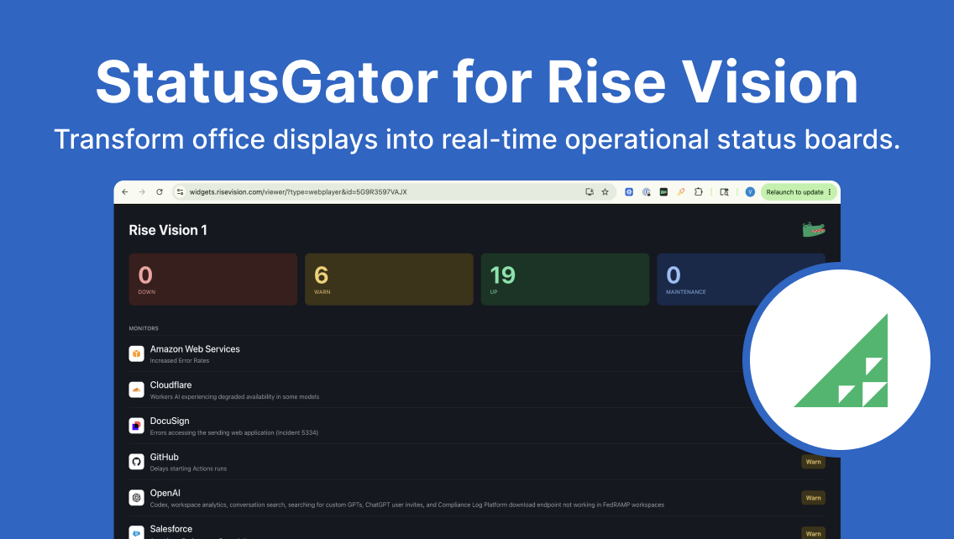Open the OpenAI monitor name
The height and width of the screenshot is (539, 954).
(165, 493)
